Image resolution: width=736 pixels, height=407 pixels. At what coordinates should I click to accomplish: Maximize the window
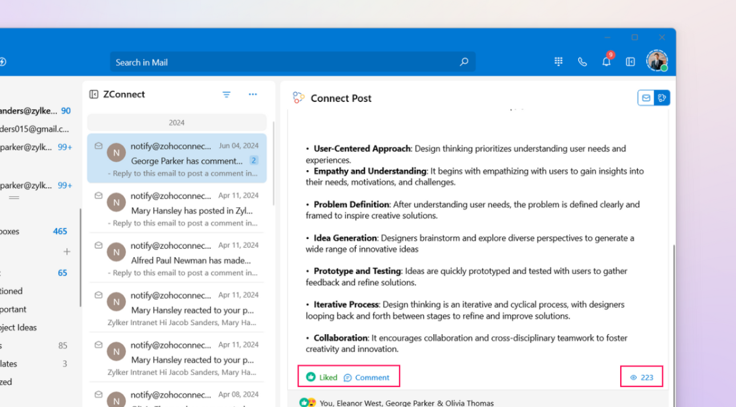[x=635, y=38]
